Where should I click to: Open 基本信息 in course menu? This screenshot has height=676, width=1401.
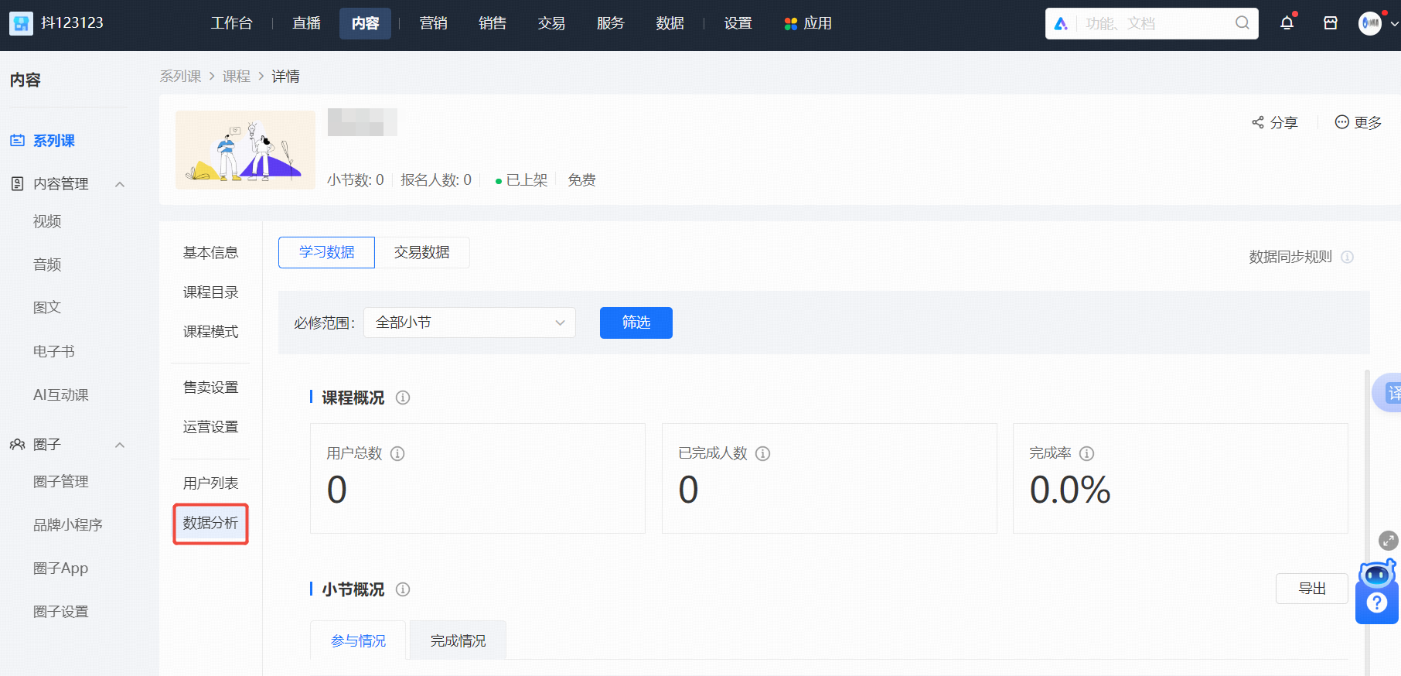click(x=210, y=253)
